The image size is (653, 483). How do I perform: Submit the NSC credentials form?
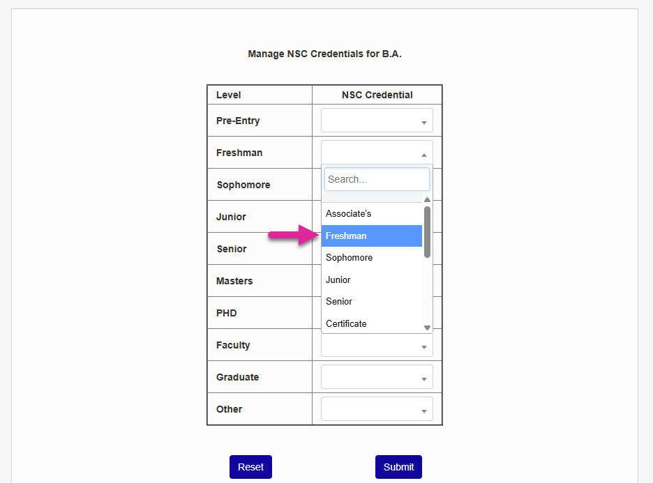click(398, 467)
